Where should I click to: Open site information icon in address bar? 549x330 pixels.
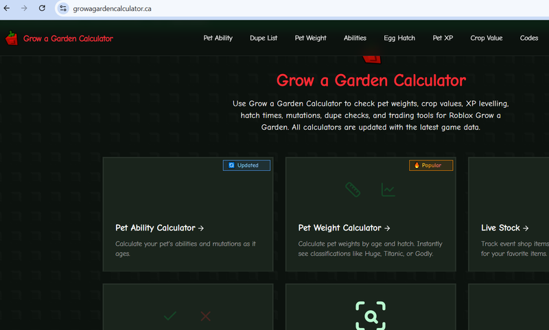(x=63, y=8)
